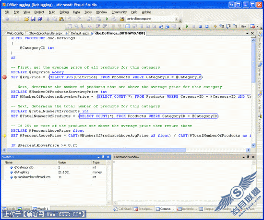This screenshot has height=220, width=264.
Task: Click the New Project toolbar icon
Action: tap(7, 19)
